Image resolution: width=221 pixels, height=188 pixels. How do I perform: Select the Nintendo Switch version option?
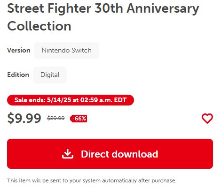pos(66,51)
